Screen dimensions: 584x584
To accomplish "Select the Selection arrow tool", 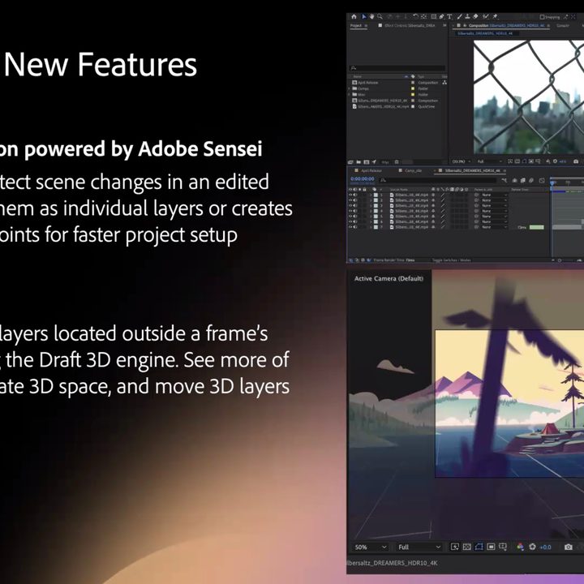I will tap(364, 16).
